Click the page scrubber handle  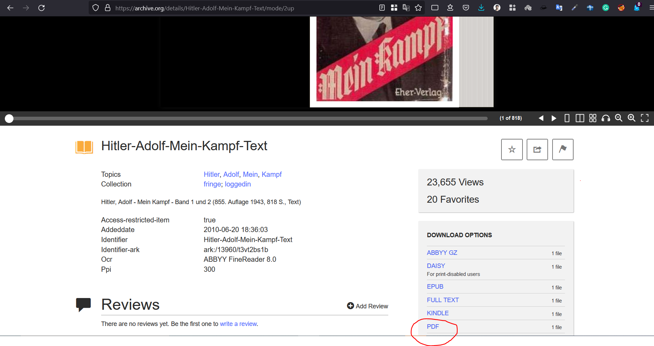click(x=9, y=118)
